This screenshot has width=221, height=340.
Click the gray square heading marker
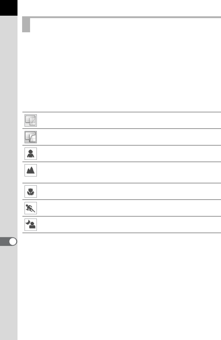(x=26, y=25)
